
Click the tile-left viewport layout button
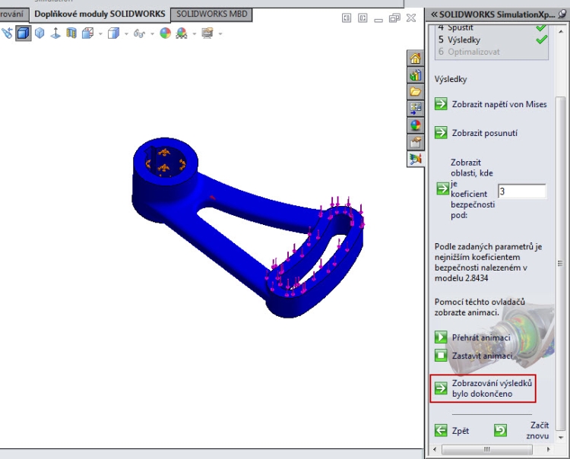point(347,17)
